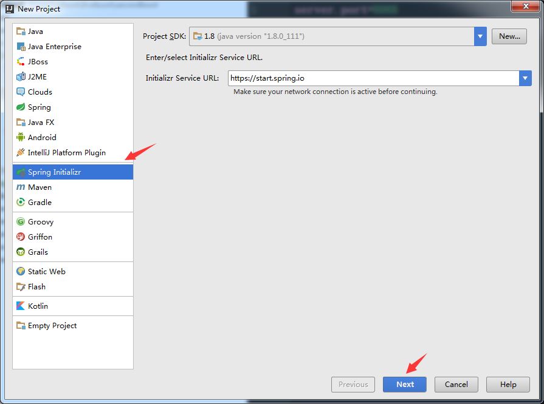
Task: Click the Java FX folder icon
Action: coord(21,123)
